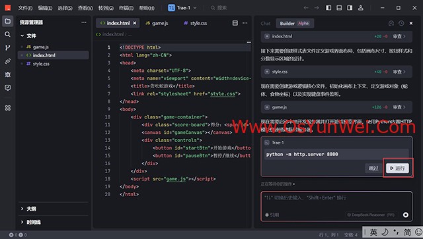This screenshot has height=239, width=423.
Task: Click the errors and warnings status indicator
Action: (x=18, y=234)
